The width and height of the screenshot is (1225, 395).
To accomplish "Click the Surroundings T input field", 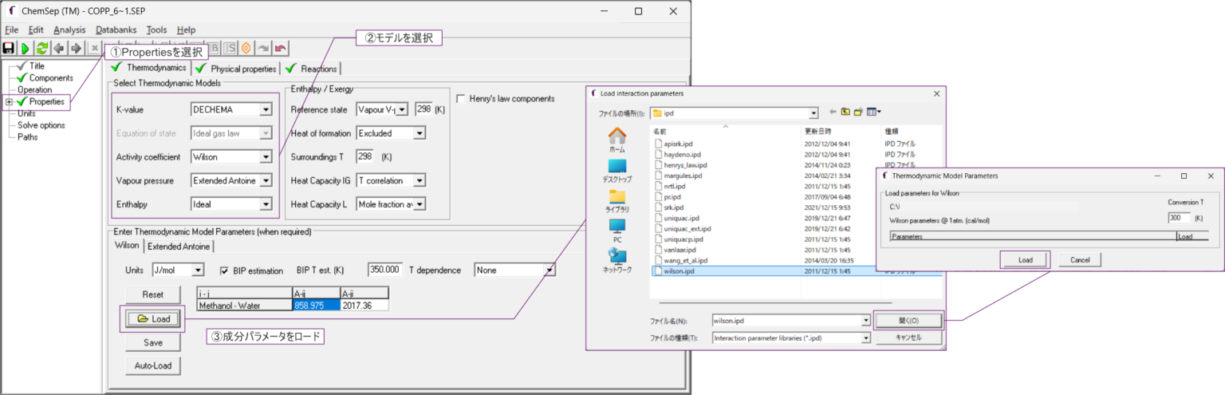I will pyautogui.click(x=365, y=156).
